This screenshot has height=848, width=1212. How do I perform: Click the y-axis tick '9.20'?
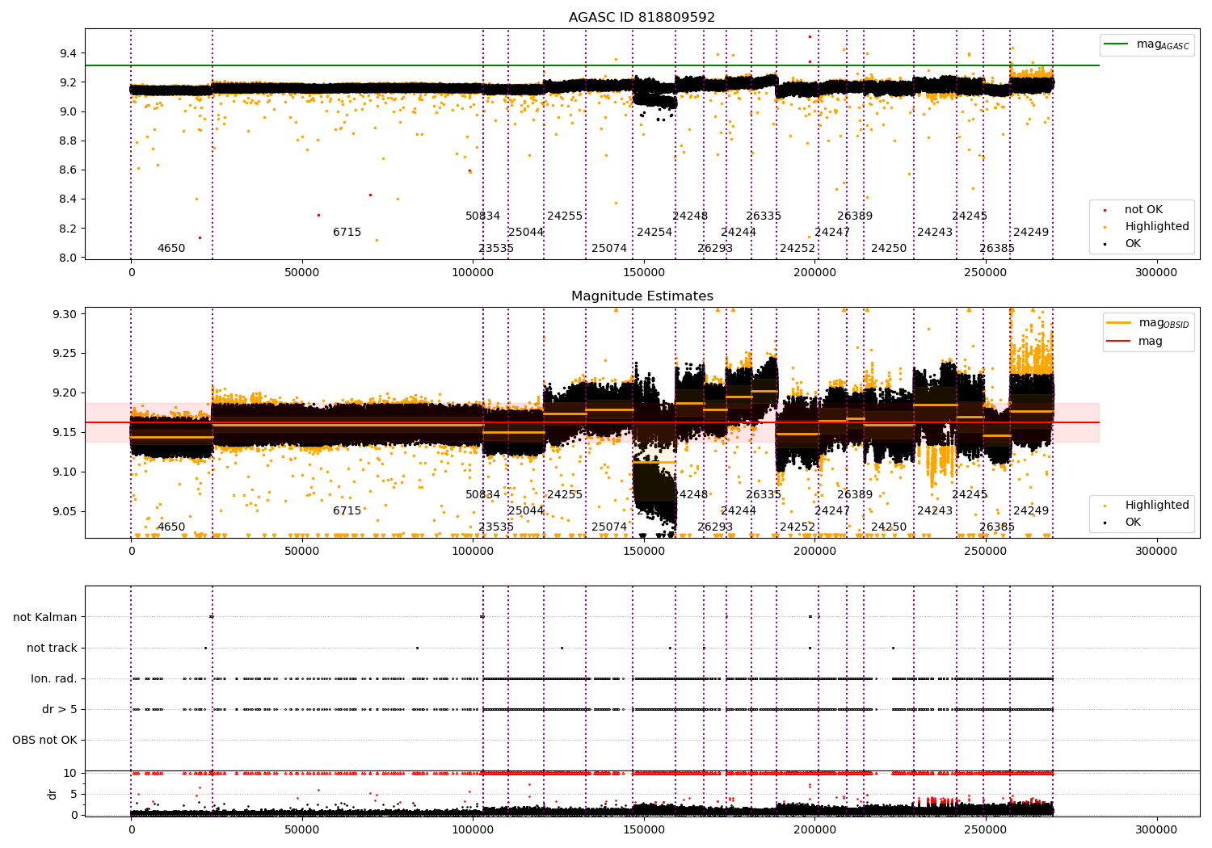[x=65, y=393]
